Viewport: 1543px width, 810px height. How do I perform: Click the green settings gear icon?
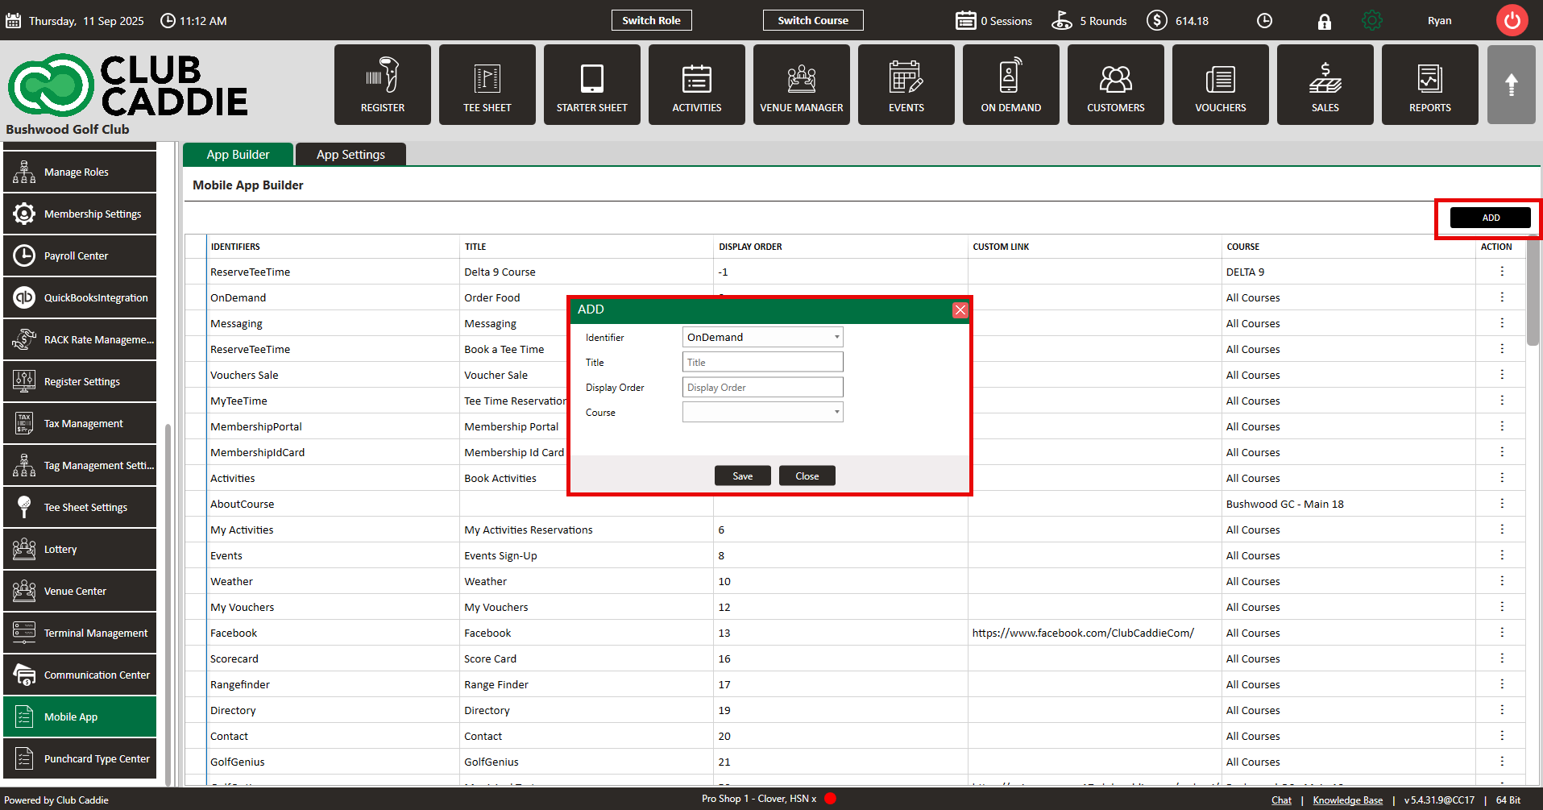[1371, 21]
